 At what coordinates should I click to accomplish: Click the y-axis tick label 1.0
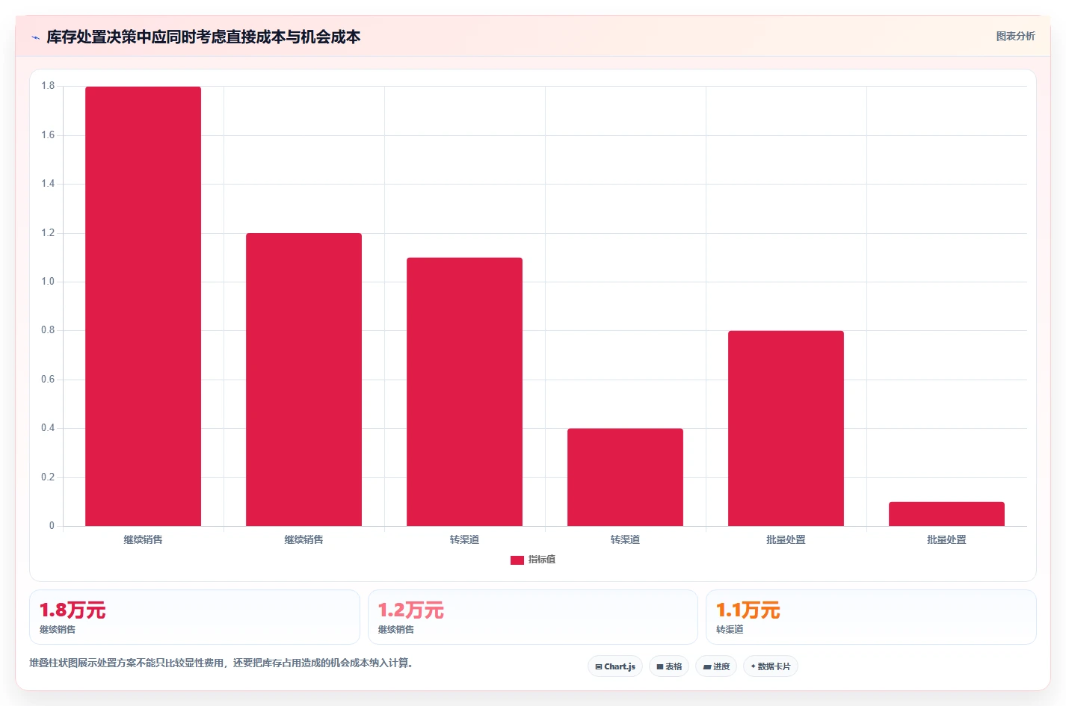pos(48,282)
